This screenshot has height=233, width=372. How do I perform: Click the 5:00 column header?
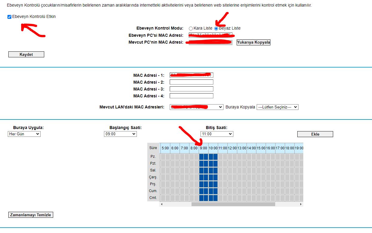tap(165, 148)
